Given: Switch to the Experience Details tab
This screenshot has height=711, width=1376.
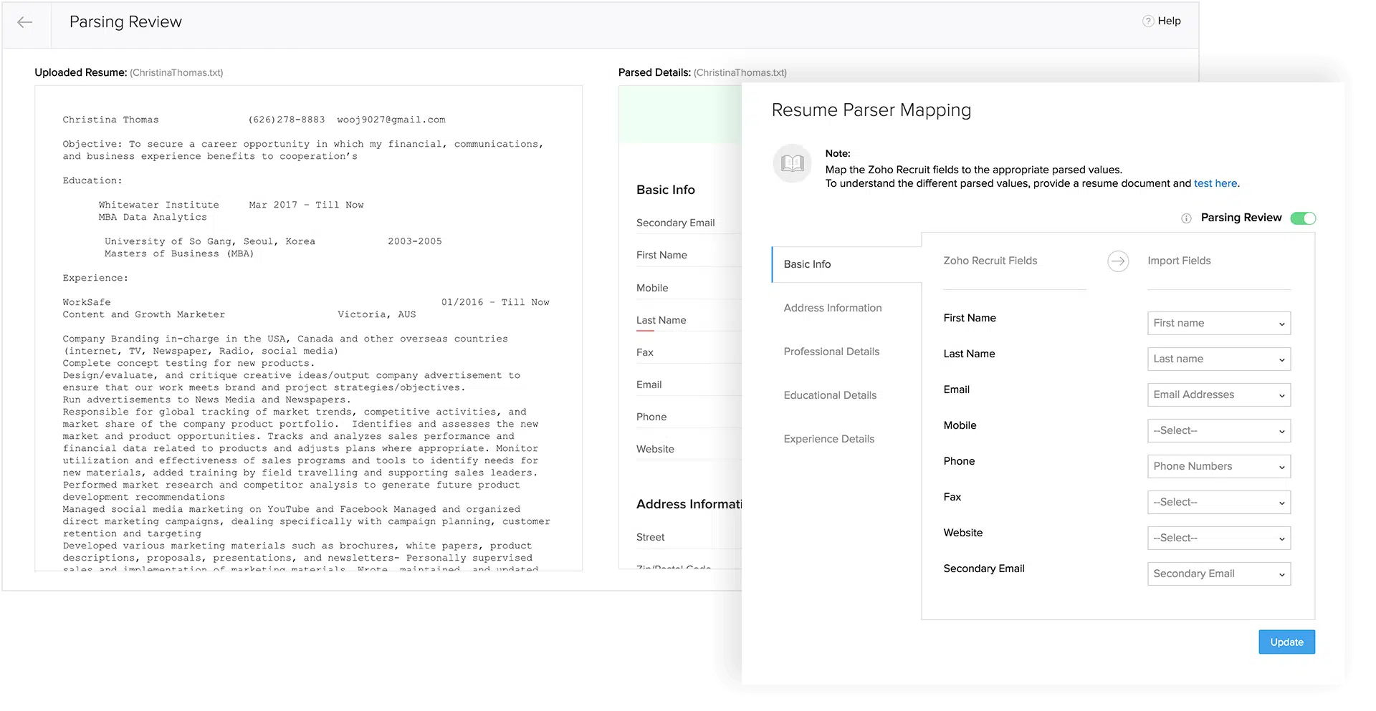Looking at the screenshot, I should [828, 438].
